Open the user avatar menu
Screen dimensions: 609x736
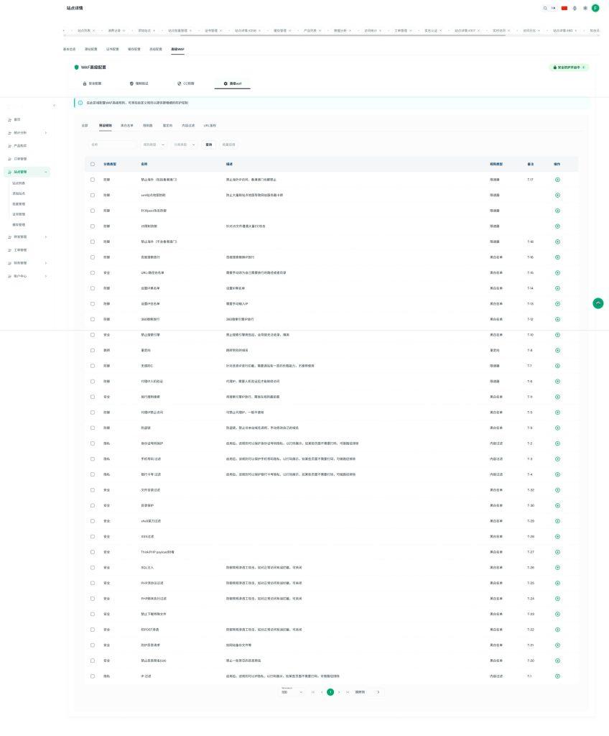point(595,8)
